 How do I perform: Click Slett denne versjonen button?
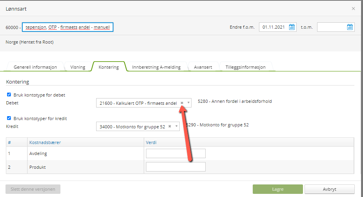[x=33, y=189]
